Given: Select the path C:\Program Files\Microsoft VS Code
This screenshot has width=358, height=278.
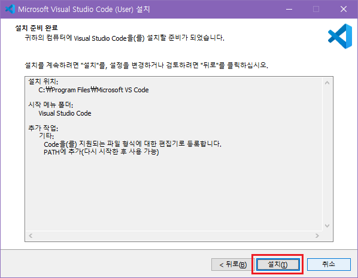Looking at the screenshot, I should [93, 90].
